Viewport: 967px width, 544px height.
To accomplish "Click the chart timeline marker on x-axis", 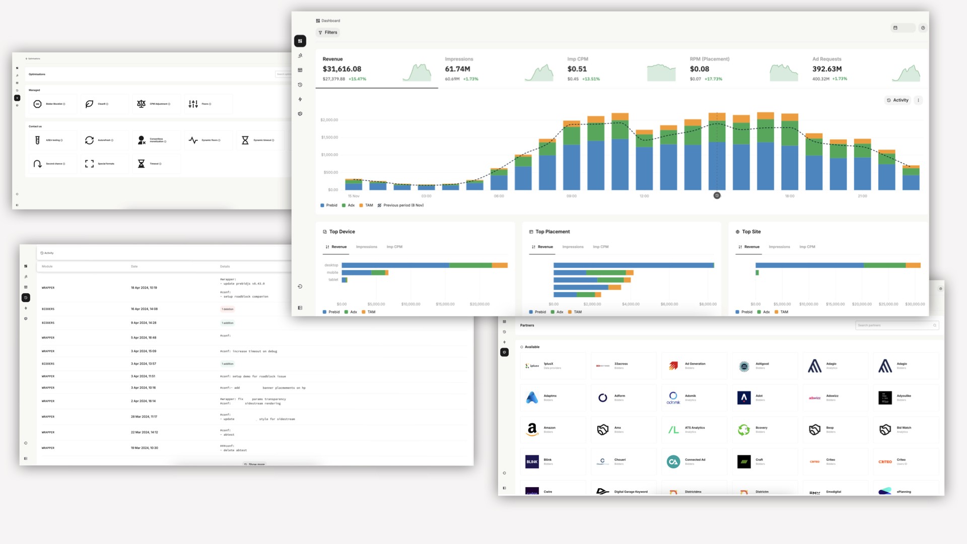I will [717, 195].
